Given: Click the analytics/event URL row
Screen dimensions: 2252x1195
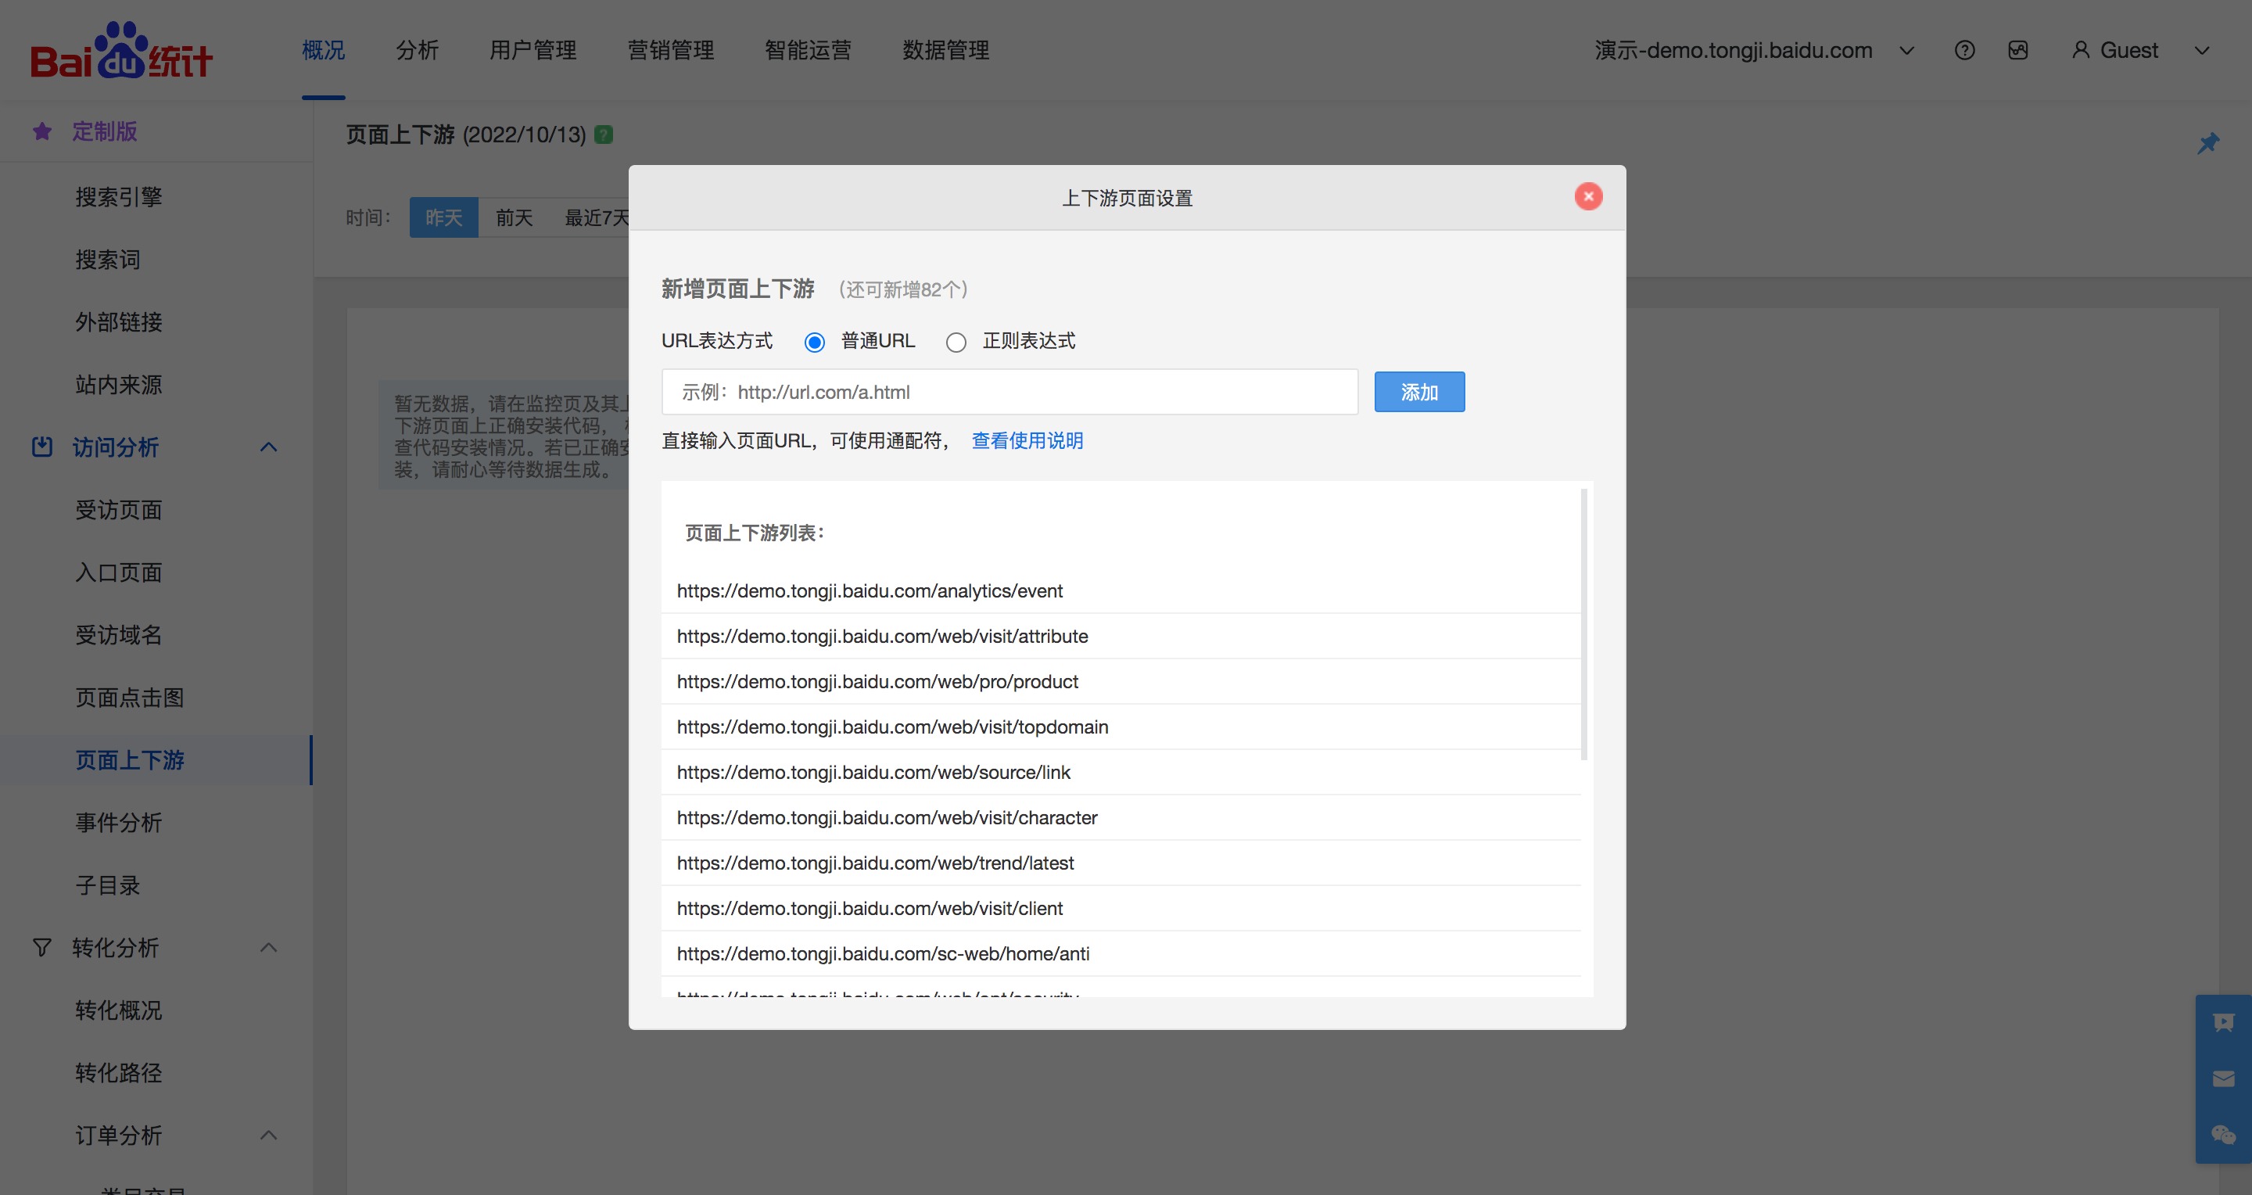Looking at the screenshot, I should 1121,591.
